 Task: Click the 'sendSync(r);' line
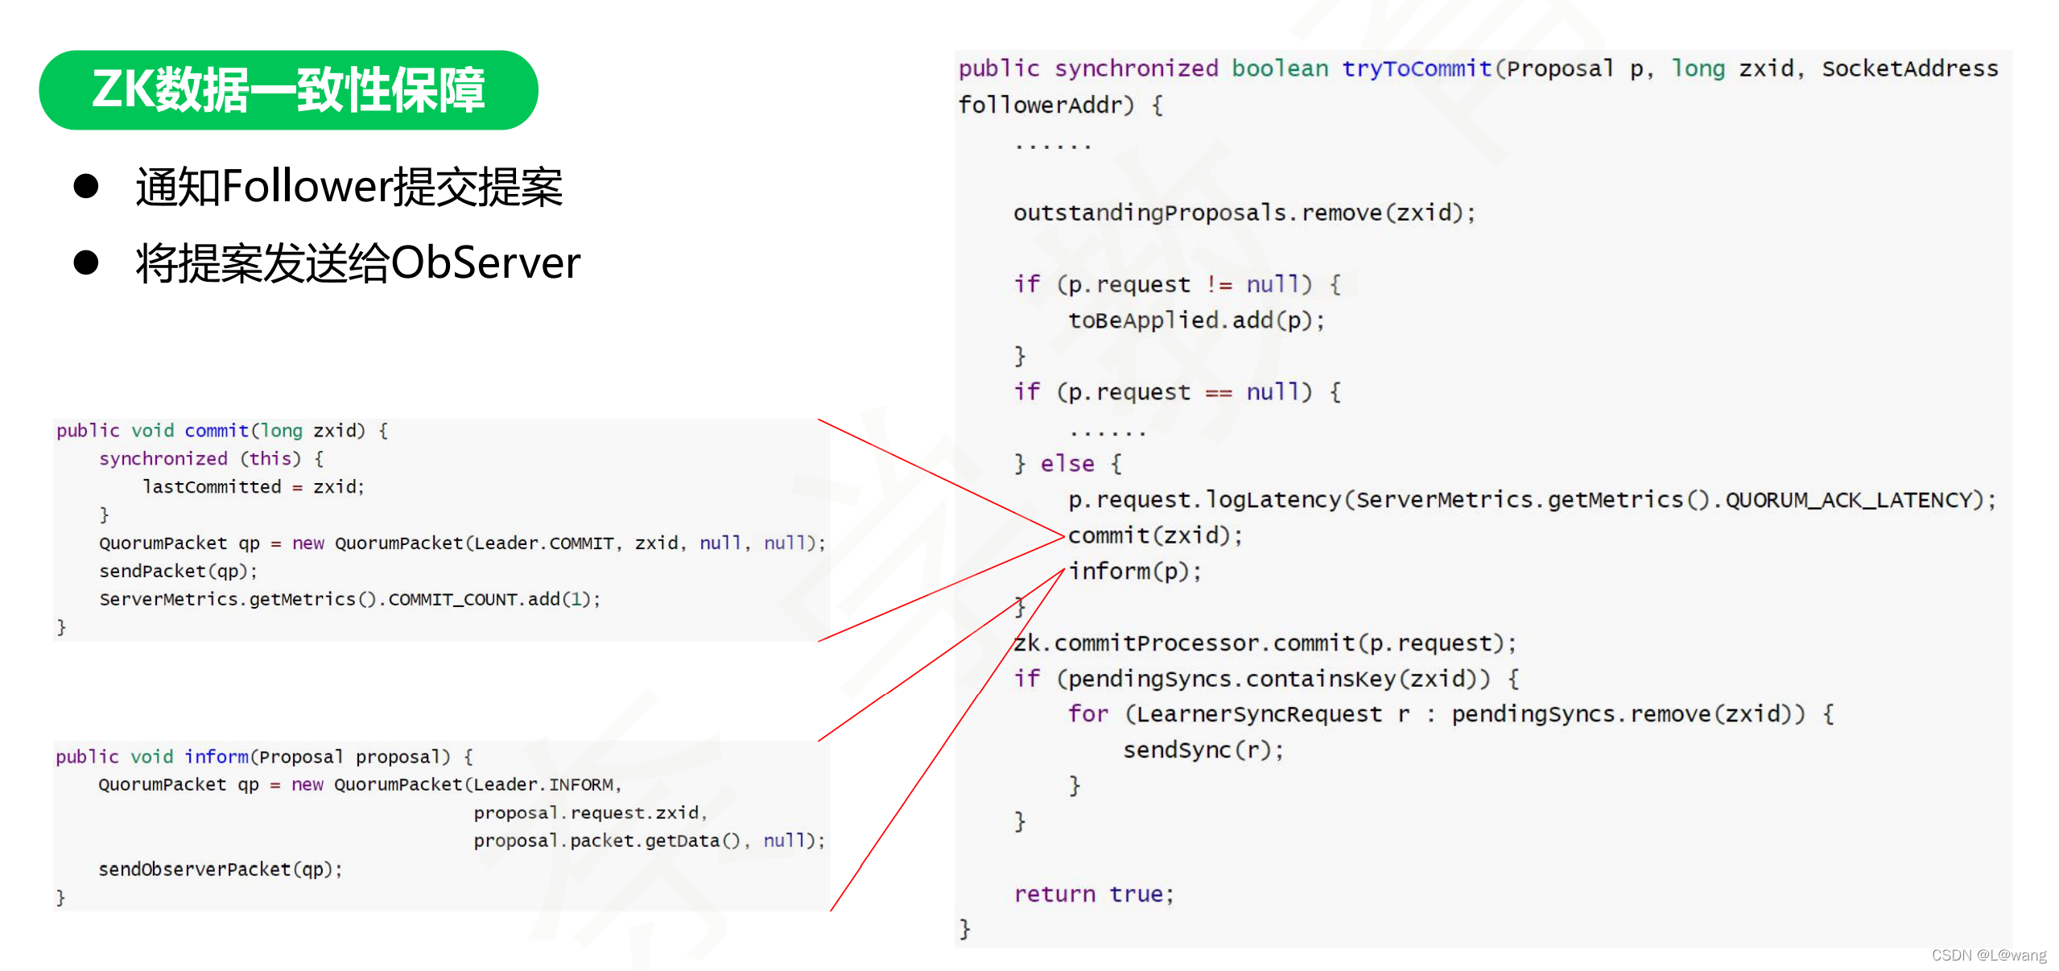(1204, 750)
